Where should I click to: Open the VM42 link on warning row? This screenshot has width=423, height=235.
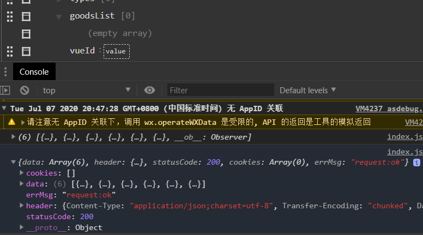pyautogui.click(x=414, y=122)
